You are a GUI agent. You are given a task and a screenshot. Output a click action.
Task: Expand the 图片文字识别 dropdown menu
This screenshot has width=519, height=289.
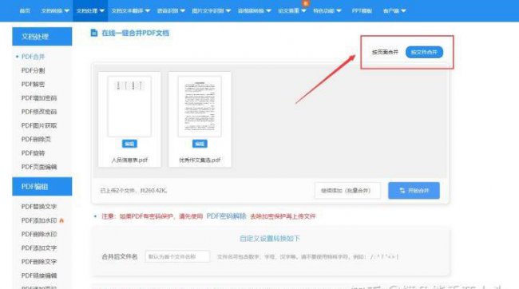tap(211, 10)
